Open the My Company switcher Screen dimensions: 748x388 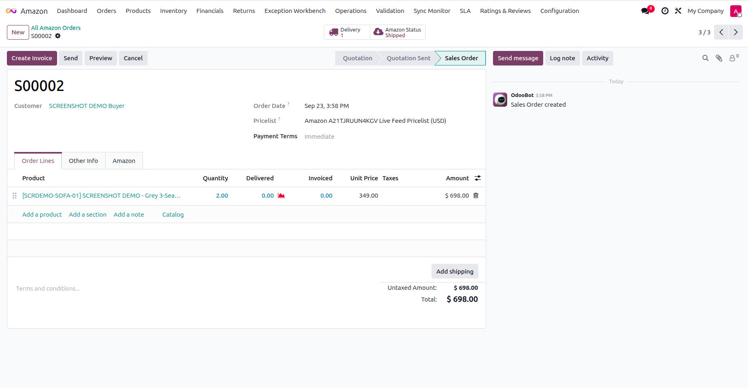[x=705, y=11]
